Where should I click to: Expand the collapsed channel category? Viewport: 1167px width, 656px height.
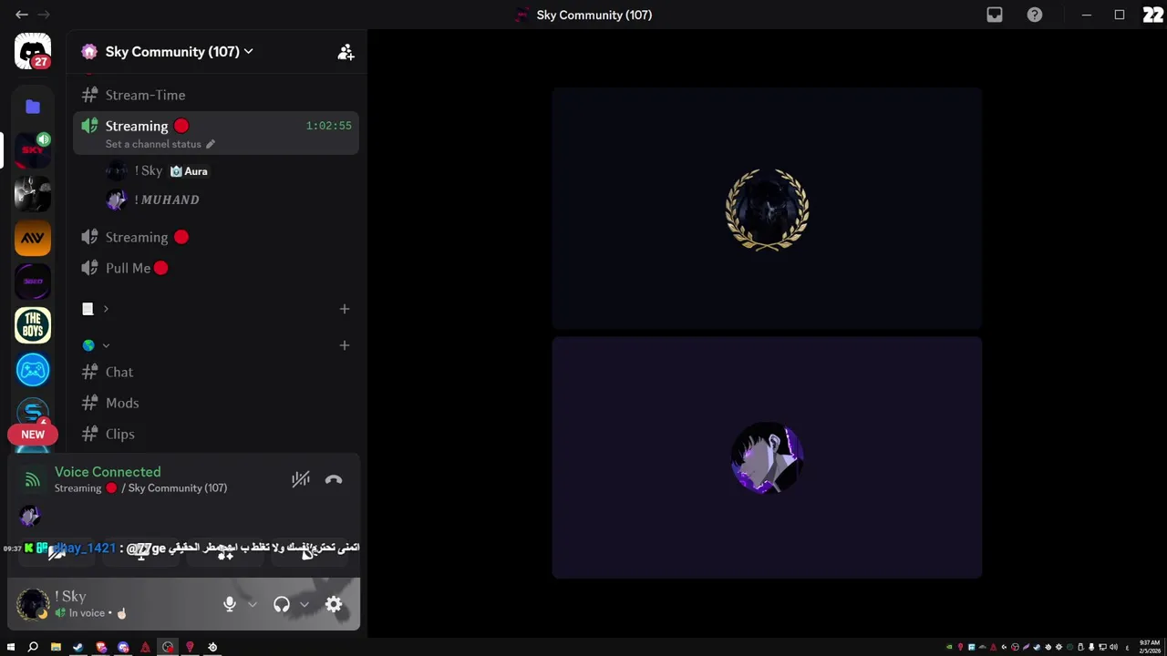(96, 309)
